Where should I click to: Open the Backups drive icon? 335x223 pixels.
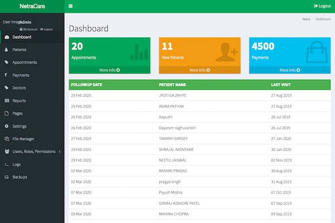(7, 177)
